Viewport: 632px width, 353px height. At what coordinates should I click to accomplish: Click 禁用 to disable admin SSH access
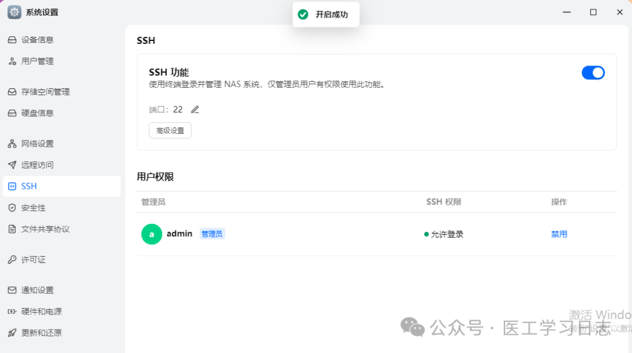tap(559, 234)
